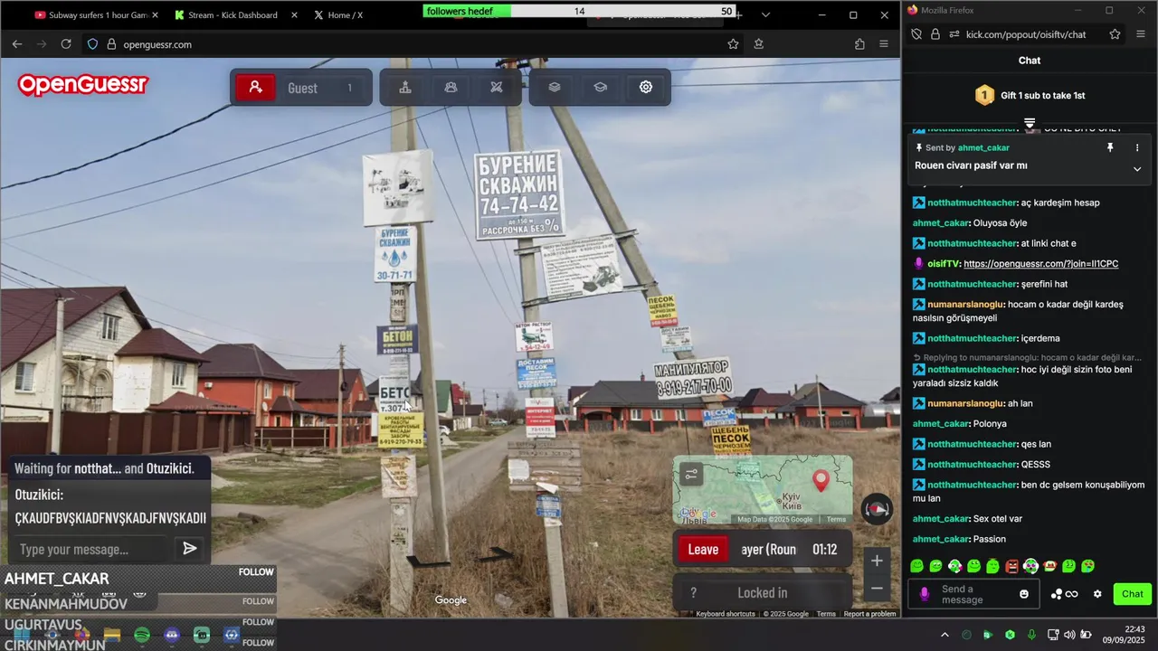Click the volume speaker tray icon
This screenshot has width=1158, height=651.
[1069, 635]
